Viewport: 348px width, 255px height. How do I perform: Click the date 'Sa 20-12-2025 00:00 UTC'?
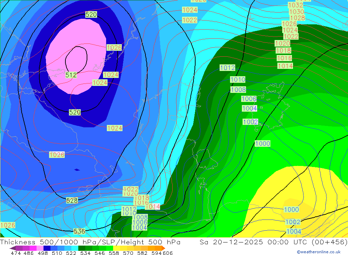(x=253, y=242)
